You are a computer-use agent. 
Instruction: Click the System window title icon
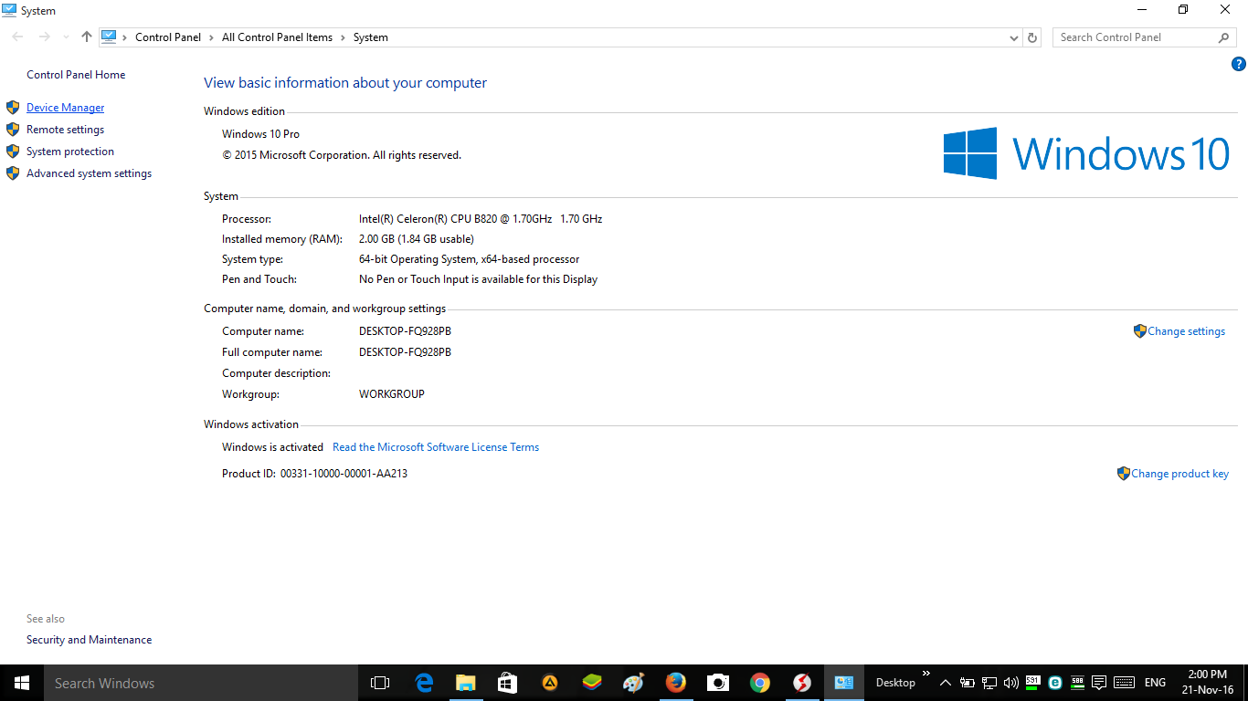tap(9, 10)
